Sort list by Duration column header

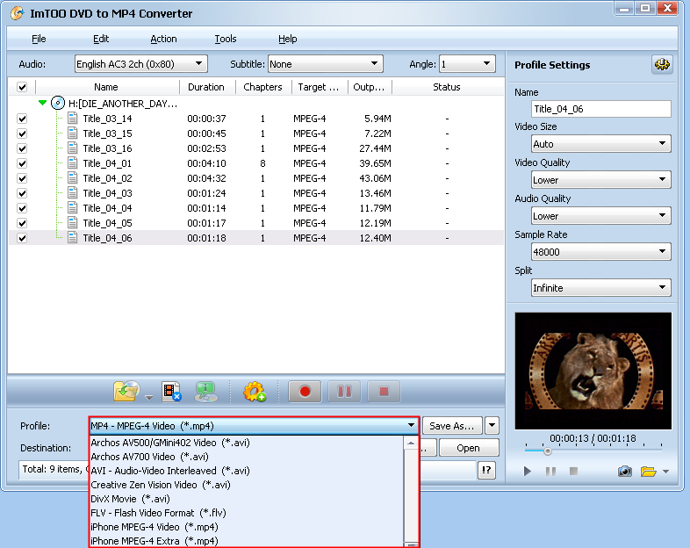[x=206, y=87]
